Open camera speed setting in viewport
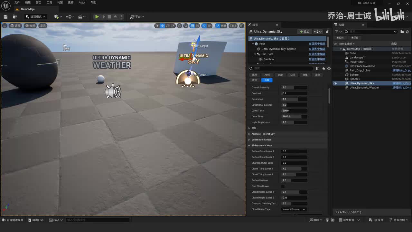 (233, 26)
